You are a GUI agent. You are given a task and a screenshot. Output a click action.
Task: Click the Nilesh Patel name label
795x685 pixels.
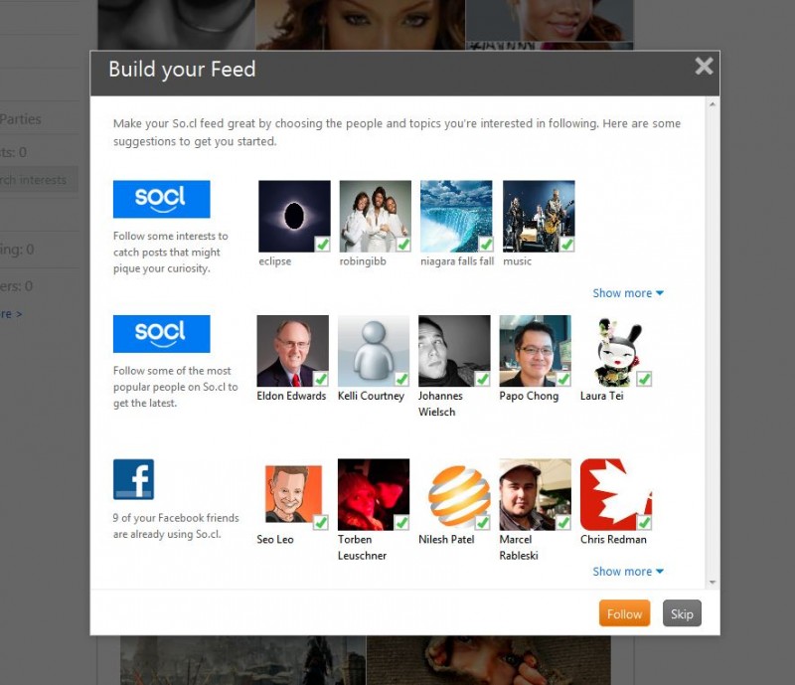point(446,540)
